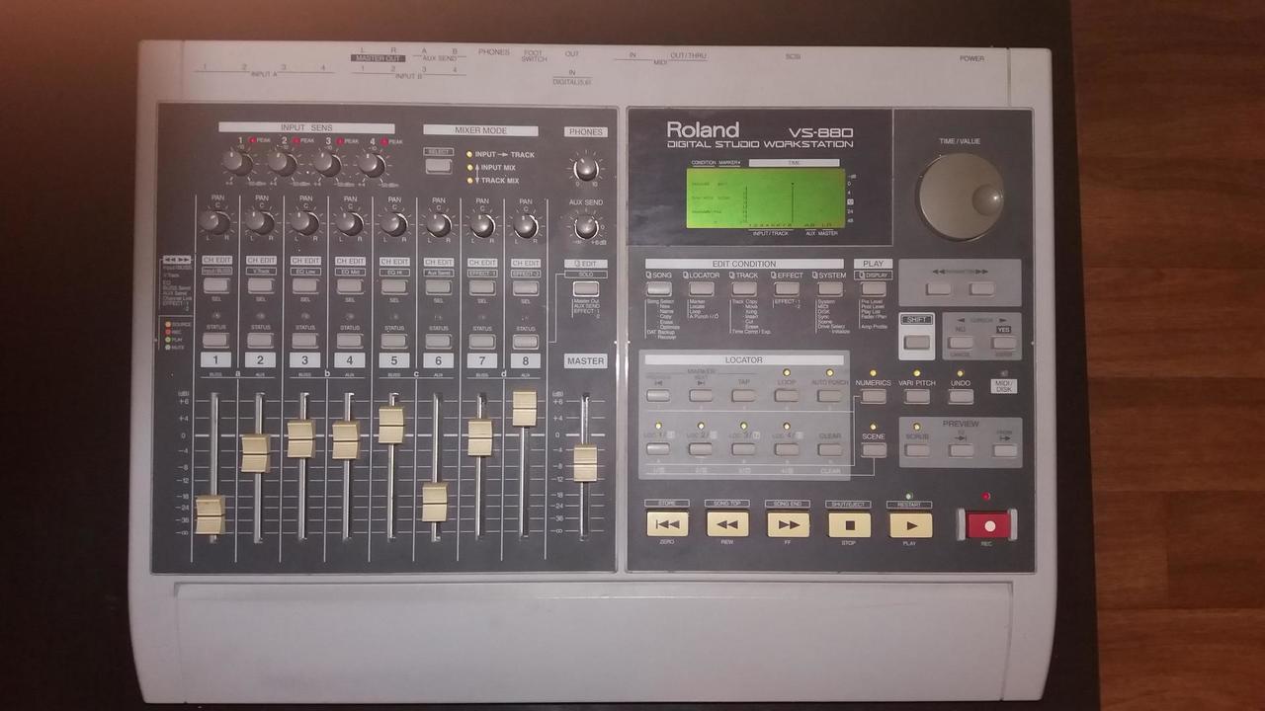The image size is (1265, 711).
Task: Tap the FF fast-forward button
Action: (788, 524)
